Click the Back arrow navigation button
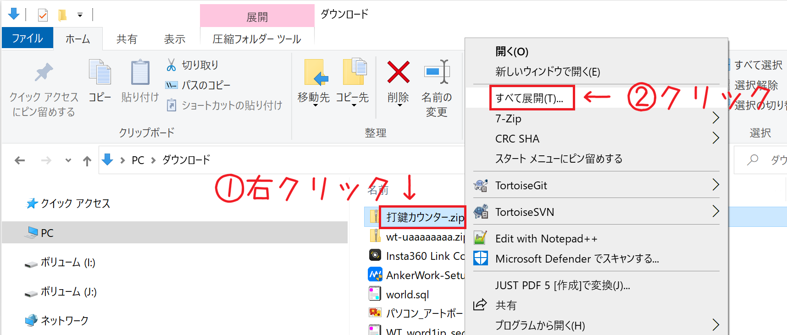This screenshot has height=335, width=787. 20,160
